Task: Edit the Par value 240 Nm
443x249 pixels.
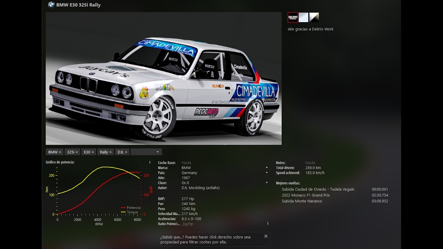Action: (x=188, y=204)
